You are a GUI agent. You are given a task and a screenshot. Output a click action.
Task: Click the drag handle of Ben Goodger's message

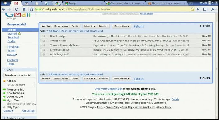tap(41, 36)
